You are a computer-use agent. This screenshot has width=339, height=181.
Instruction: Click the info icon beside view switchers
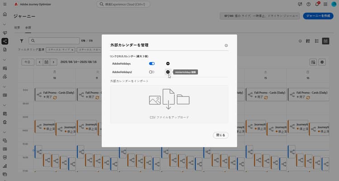(x=300, y=41)
